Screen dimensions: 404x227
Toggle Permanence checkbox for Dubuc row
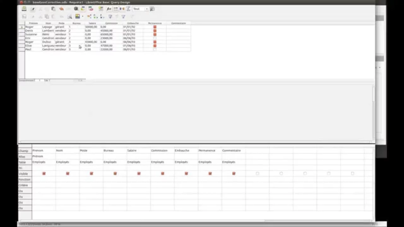(155, 42)
